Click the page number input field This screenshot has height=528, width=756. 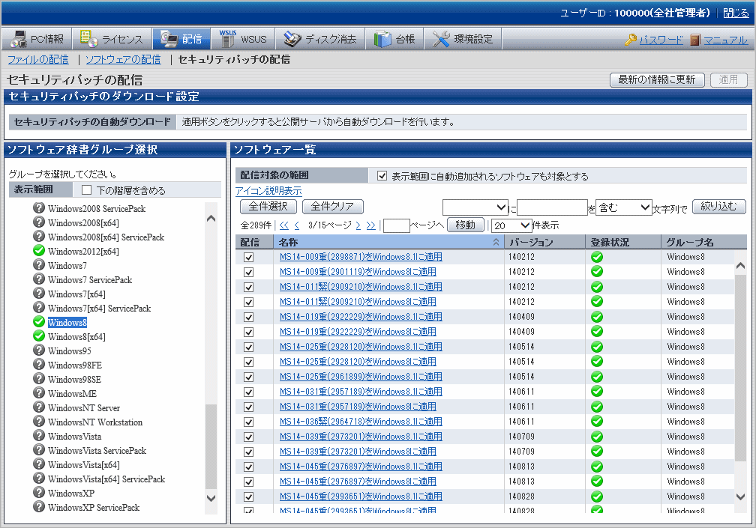(396, 225)
